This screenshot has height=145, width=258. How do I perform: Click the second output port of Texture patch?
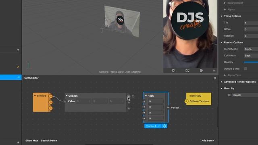pyautogui.click(x=51, y=102)
